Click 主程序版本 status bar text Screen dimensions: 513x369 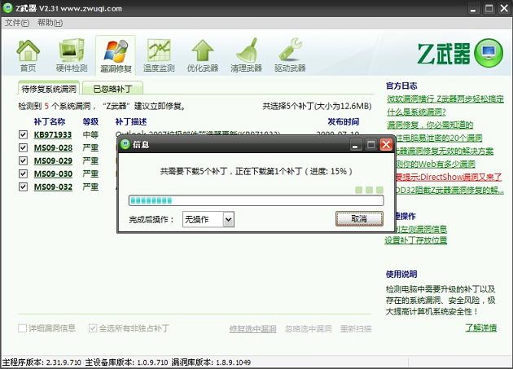point(42,362)
